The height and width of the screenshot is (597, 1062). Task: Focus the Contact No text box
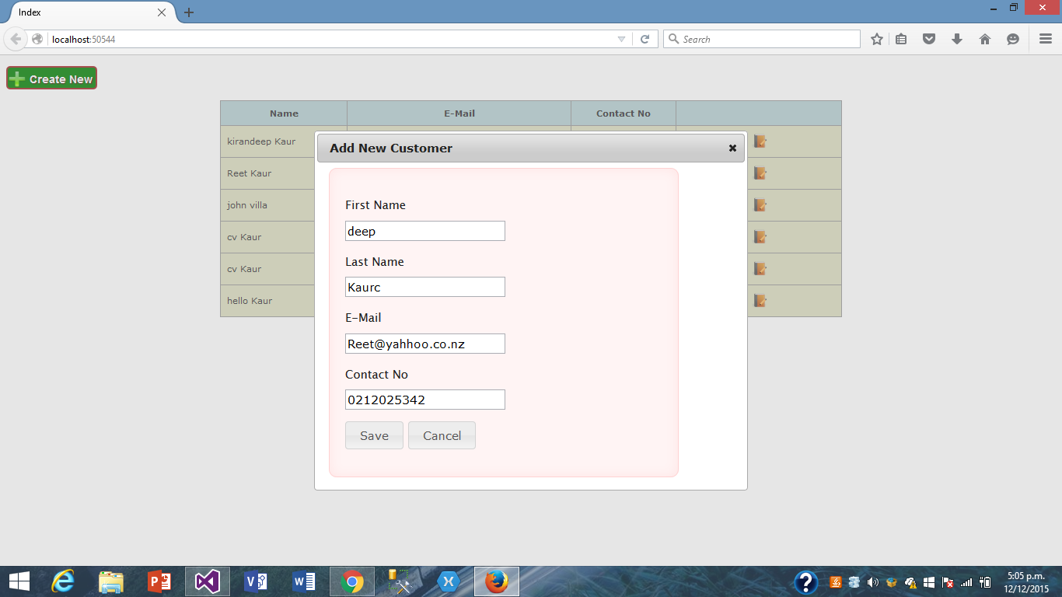point(424,400)
